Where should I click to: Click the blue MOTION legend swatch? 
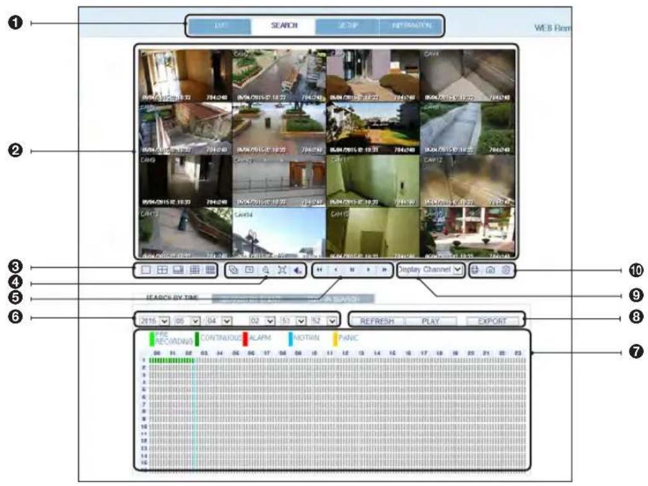point(290,338)
